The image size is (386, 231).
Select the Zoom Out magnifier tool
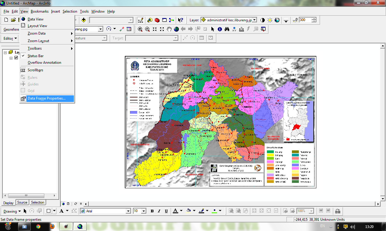coord(147,29)
